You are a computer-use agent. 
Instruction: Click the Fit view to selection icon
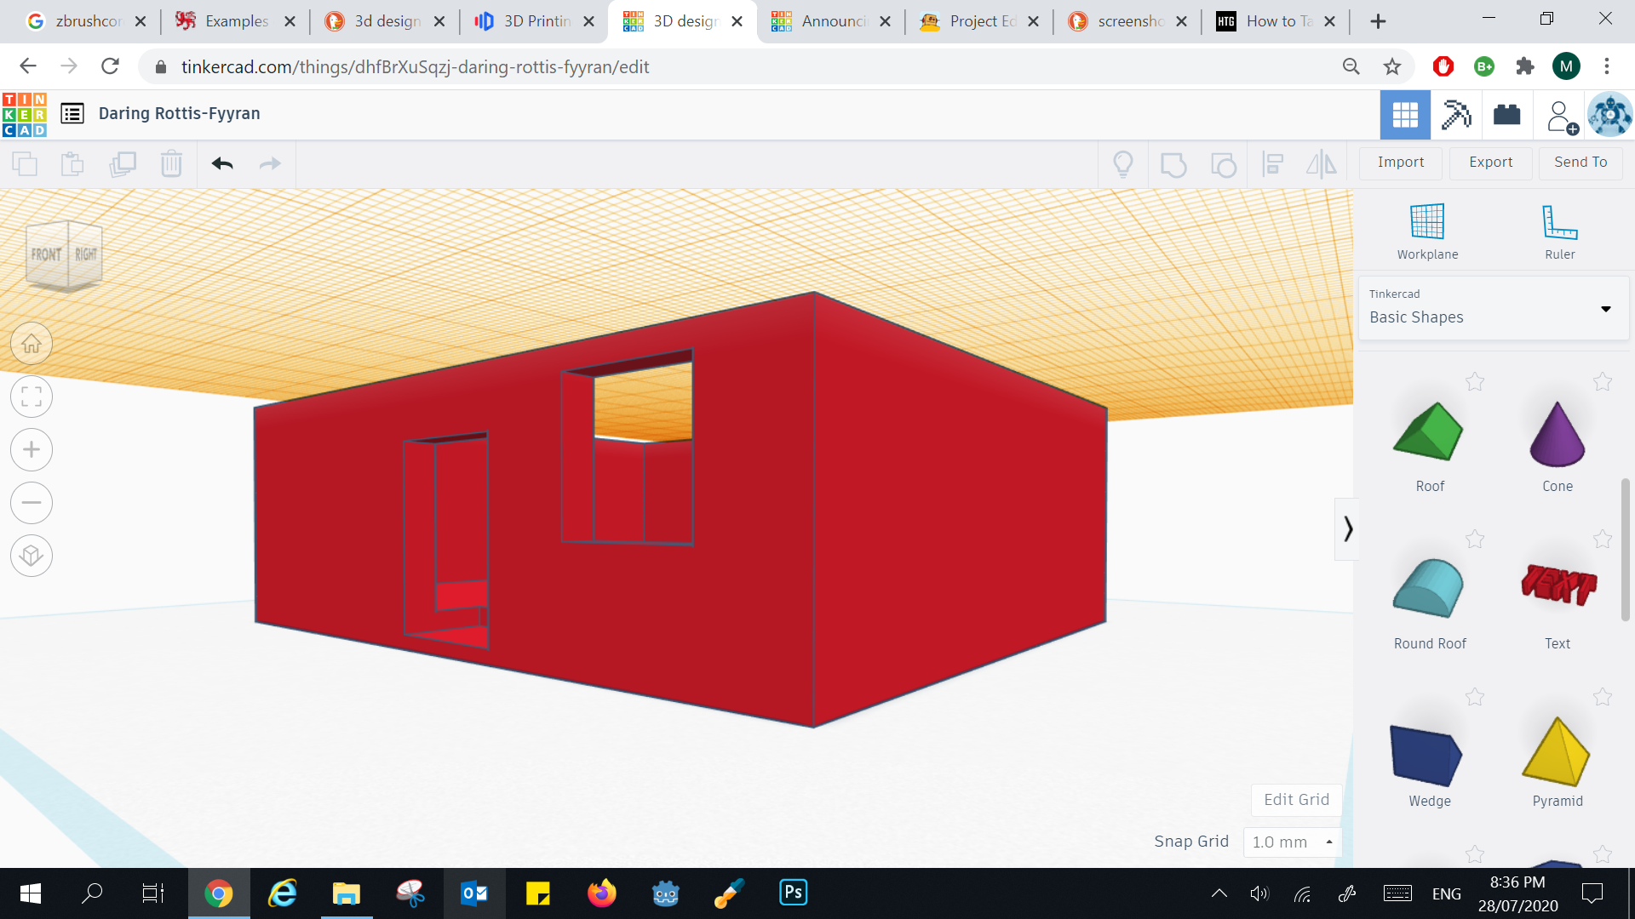click(x=32, y=397)
